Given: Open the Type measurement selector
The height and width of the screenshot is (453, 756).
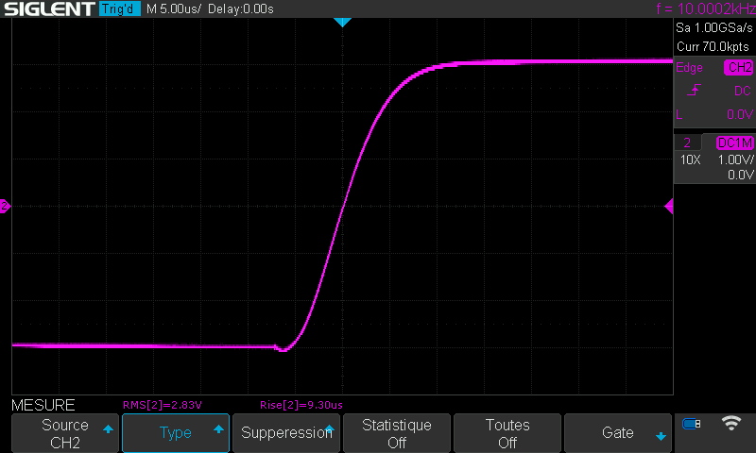Looking at the screenshot, I should [176, 433].
